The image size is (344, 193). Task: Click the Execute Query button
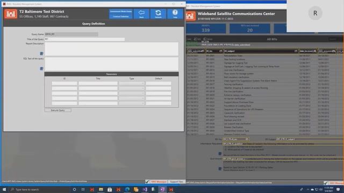pos(58,110)
